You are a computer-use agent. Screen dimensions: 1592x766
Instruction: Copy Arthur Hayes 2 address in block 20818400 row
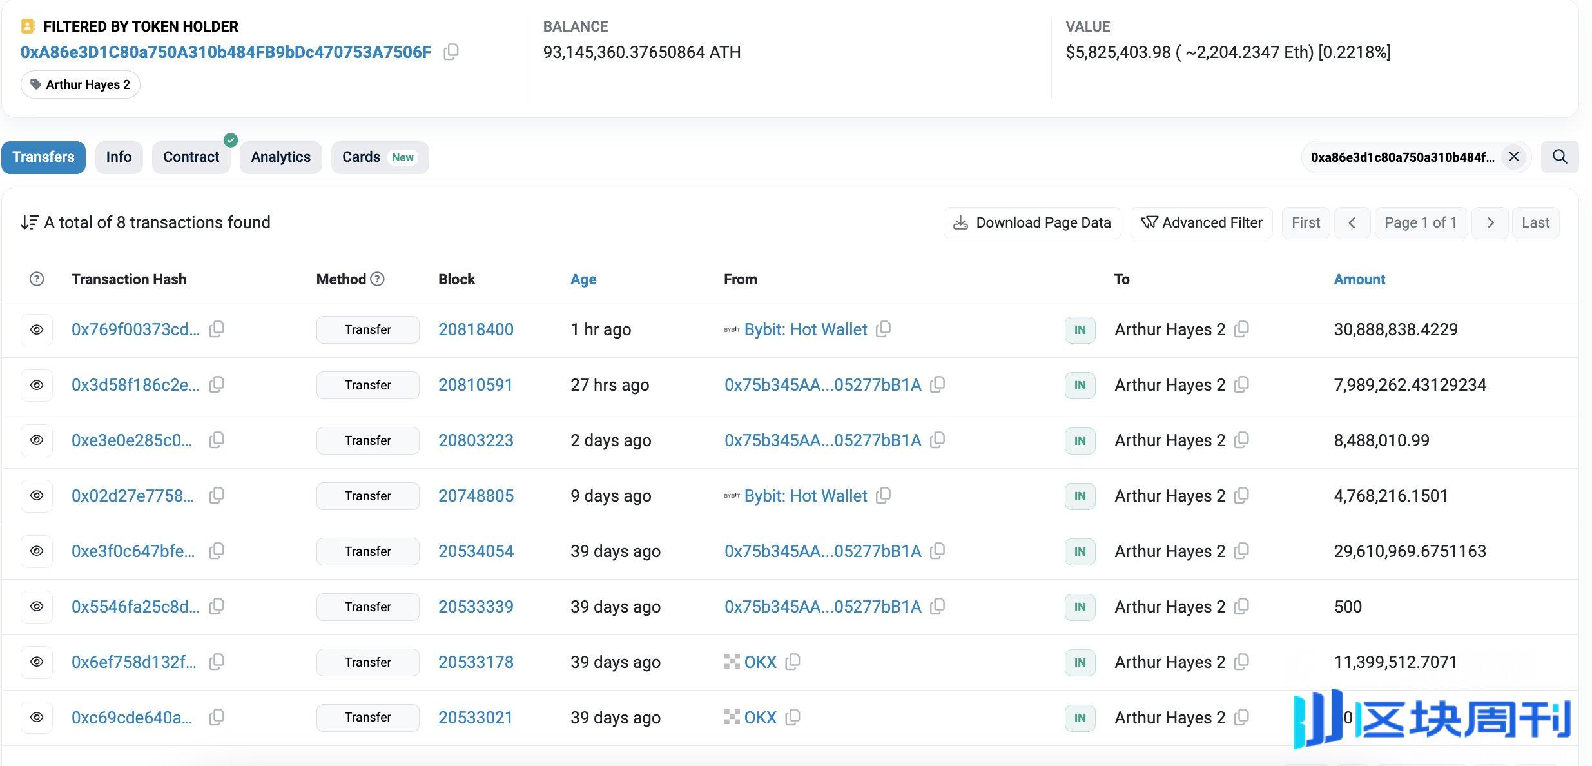point(1241,329)
